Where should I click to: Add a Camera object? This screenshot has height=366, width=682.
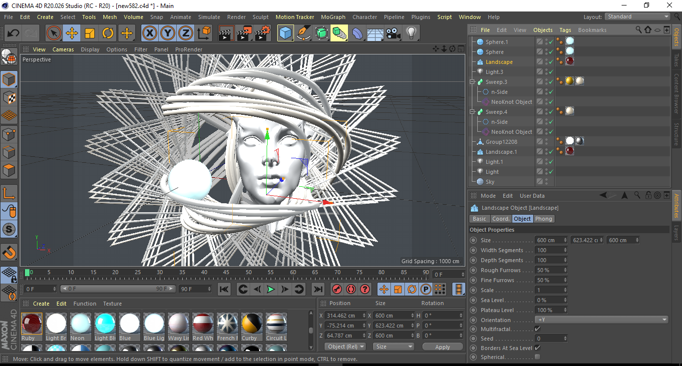(393, 33)
